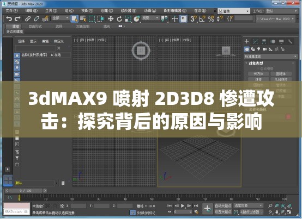Open the 工具(T) menu
Image resolution: width=302 pixels, height=219 pixels.
(x=51, y=11)
